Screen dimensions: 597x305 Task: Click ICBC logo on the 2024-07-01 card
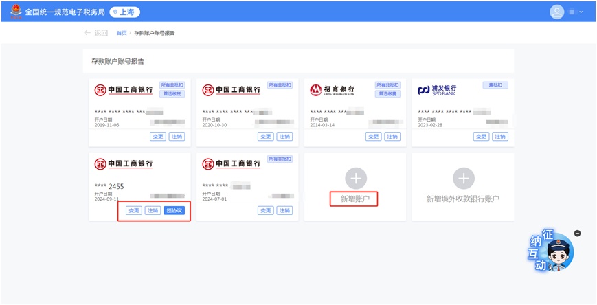click(231, 164)
